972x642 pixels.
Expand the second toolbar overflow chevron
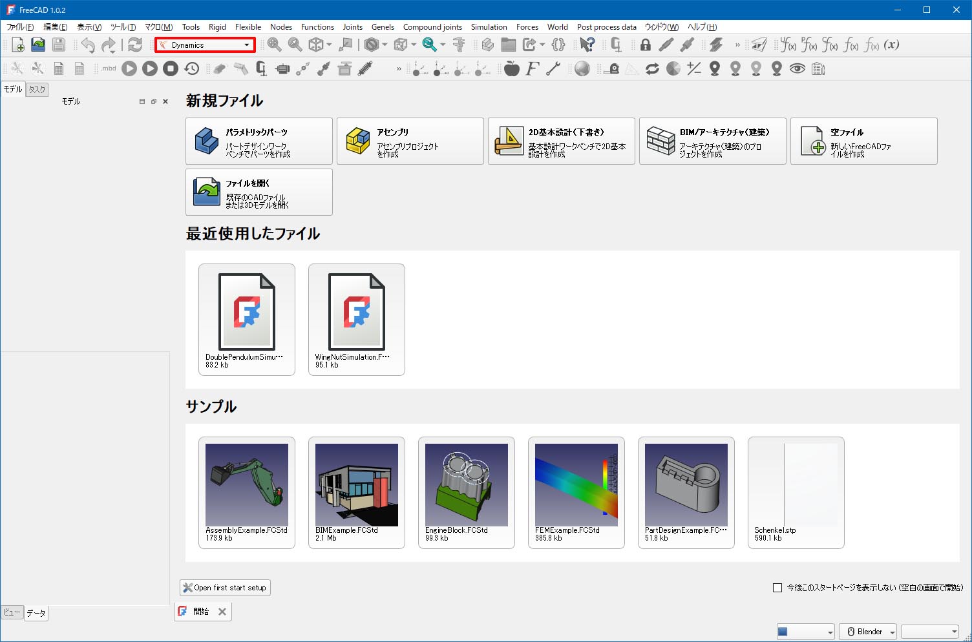tap(399, 68)
